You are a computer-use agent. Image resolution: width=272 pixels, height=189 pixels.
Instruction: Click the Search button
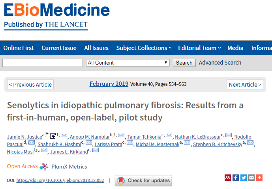(x=184, y=63)
